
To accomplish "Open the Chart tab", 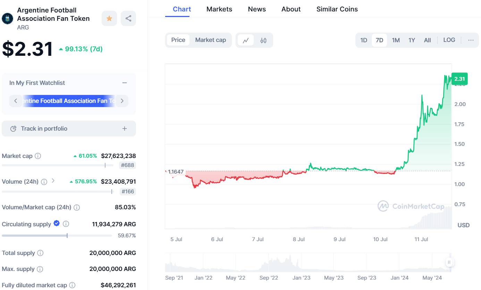I will click(182, 9).
